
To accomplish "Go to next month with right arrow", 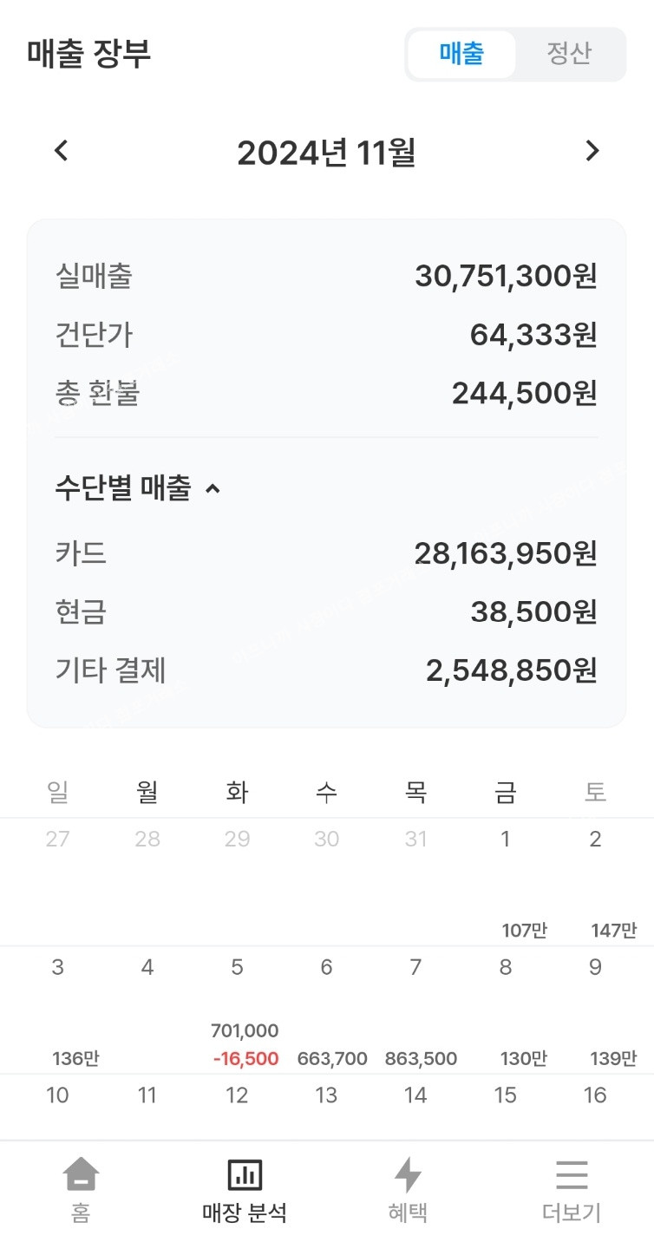I will [x=592, y=151].
